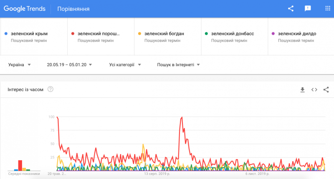Expand the Пошук в Інтернеті search type dropdown
The image size is (334, 179).
[x=178, y=65]
